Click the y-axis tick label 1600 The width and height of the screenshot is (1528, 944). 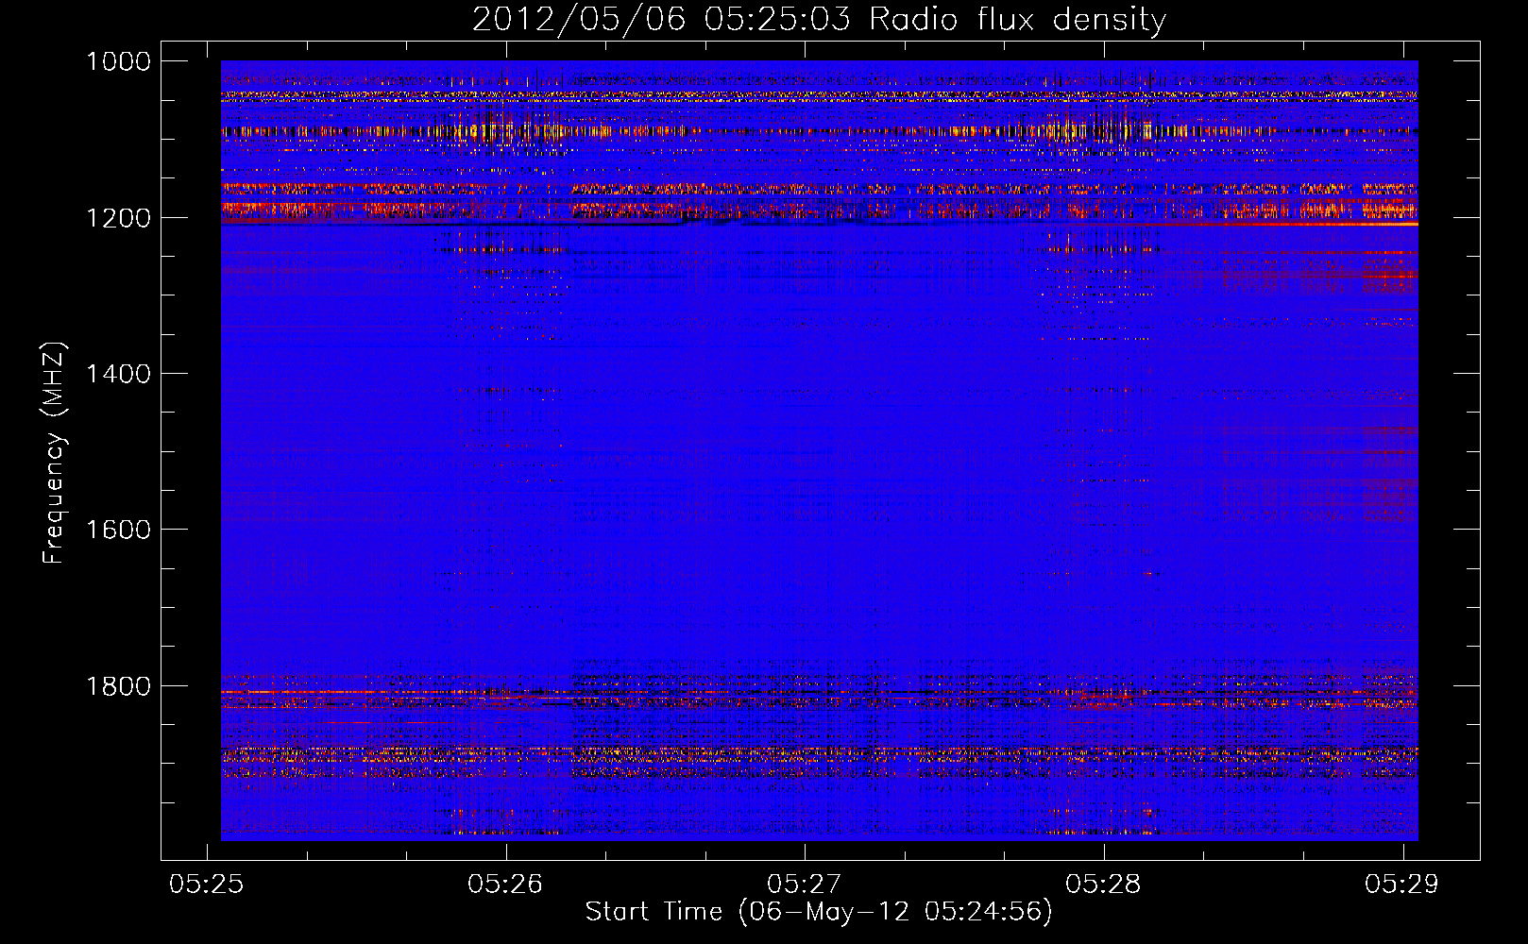click(118, 530)
